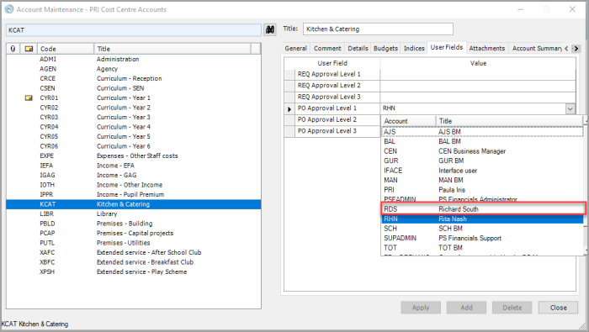Click the Apply button
The height and width of the screenshot is (332, 589).
(421, 308)
